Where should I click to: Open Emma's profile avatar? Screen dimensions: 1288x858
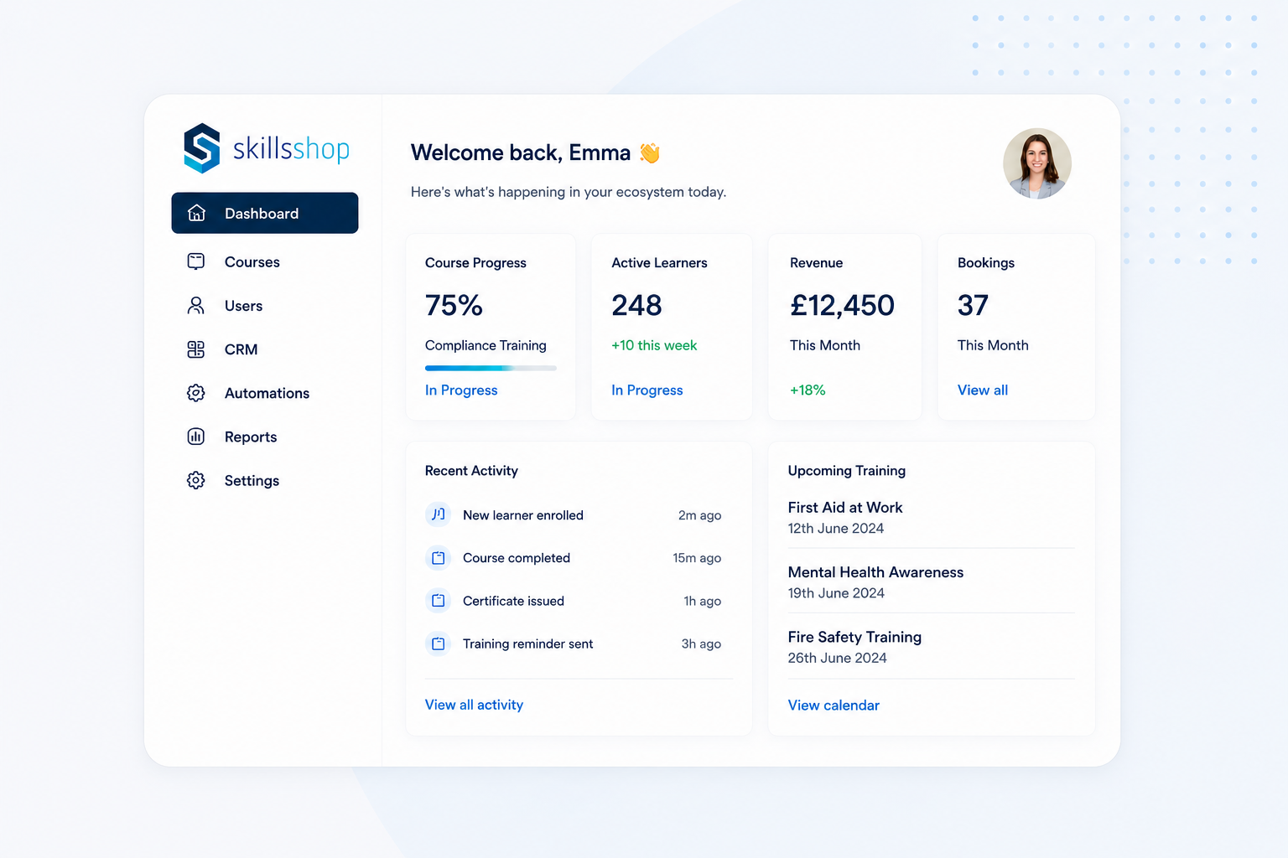pyautogui.click(x=1037, y=163)
